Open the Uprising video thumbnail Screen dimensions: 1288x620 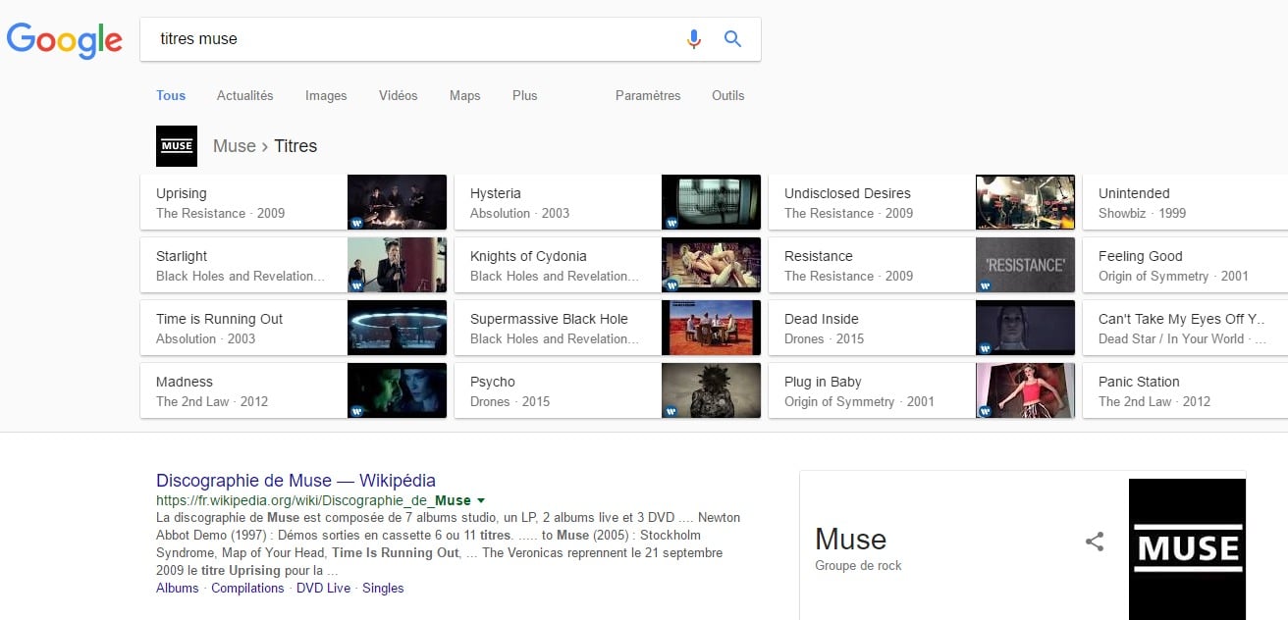coord(397,202)
